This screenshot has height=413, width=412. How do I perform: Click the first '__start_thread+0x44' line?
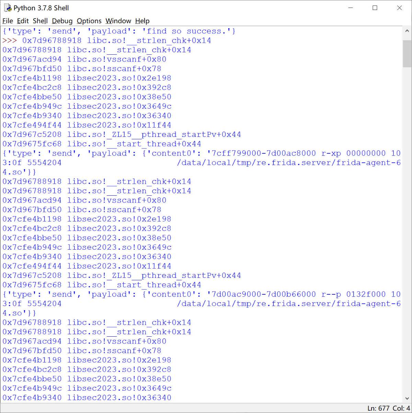pos(102,144)
